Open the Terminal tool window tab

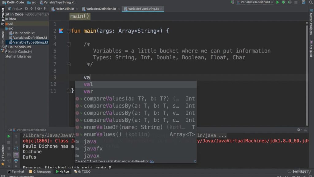coord(16,172)
